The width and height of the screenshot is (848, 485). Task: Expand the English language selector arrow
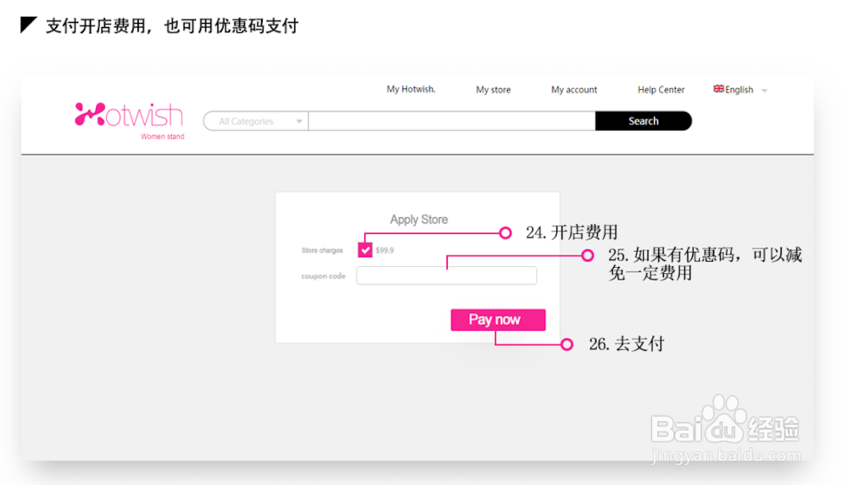point(764,90)
